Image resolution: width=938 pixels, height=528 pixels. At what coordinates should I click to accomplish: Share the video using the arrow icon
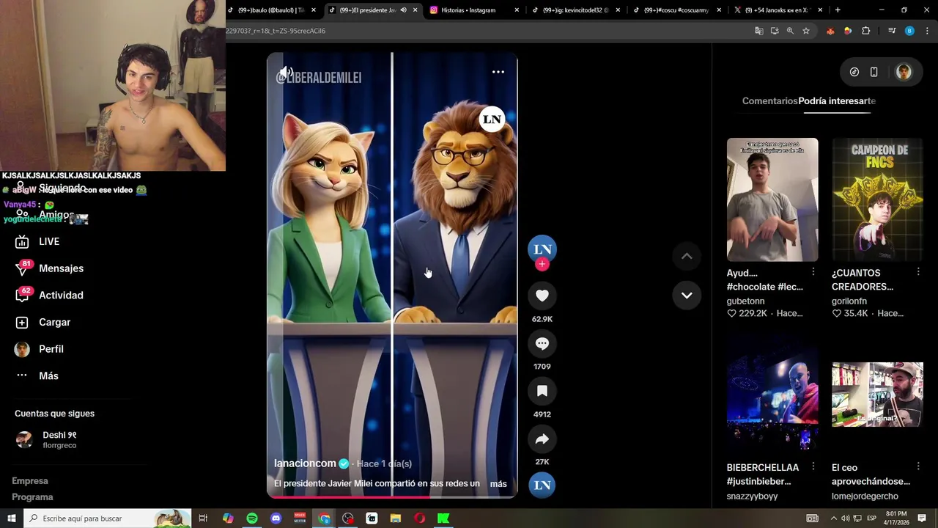542,439
